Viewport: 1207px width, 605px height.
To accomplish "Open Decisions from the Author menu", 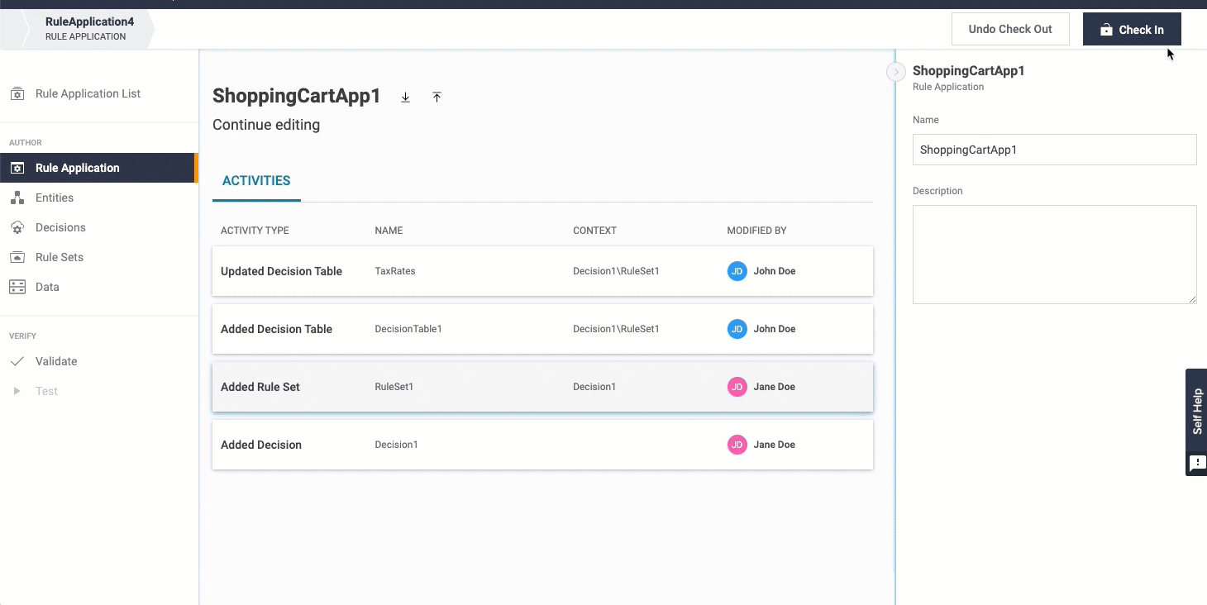I will [x=60, y=227].
